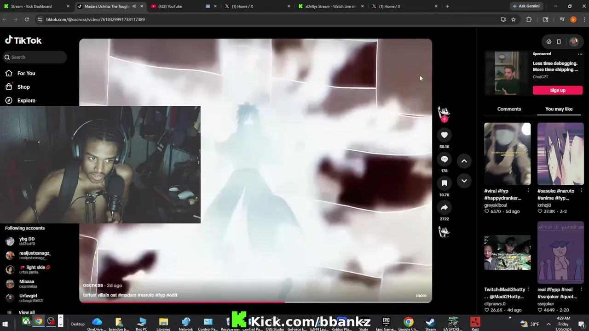
Task: Mute the Madara Uchiha tab audio
Action: pos(134,6)
